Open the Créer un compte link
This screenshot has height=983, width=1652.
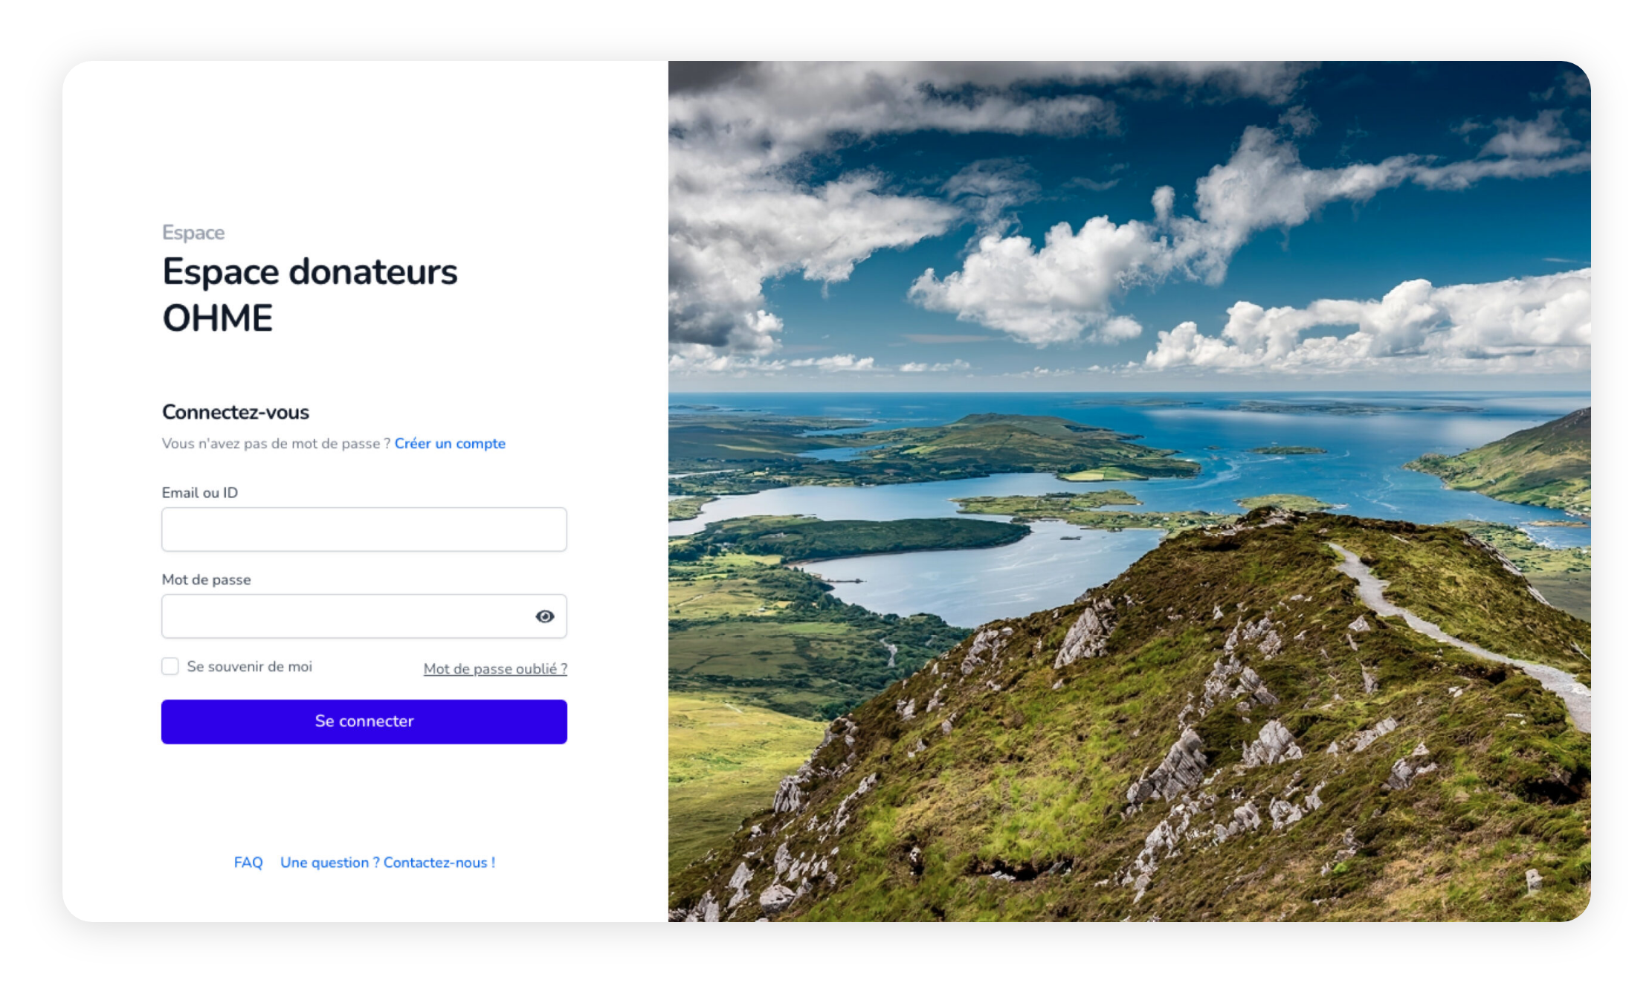(450, 443)
